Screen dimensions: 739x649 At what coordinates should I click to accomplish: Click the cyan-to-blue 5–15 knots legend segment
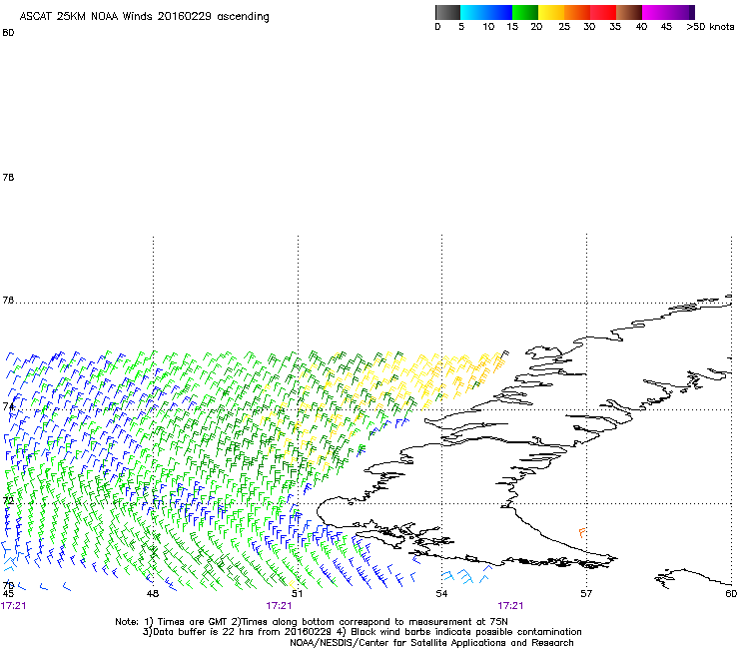(486, 12)
